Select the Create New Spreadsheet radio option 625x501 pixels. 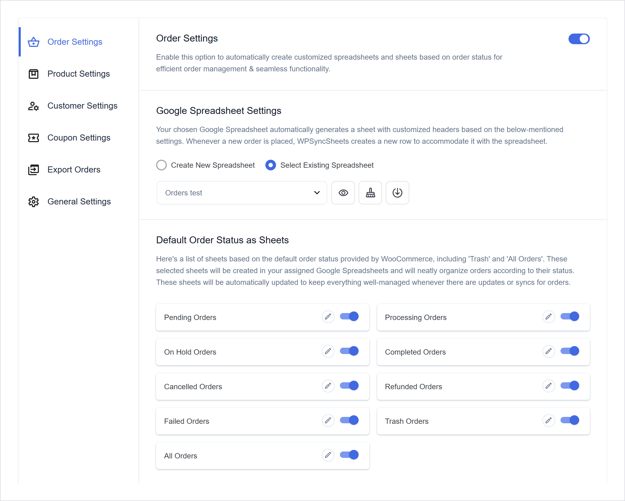(161, 165)
